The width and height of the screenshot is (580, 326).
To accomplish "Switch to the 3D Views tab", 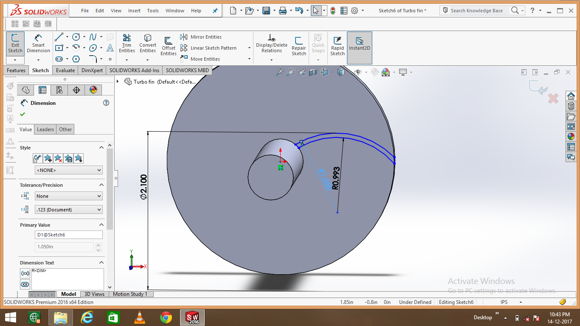I will [94, 294].
